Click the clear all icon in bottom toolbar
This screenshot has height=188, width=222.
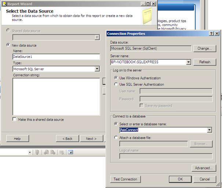62,152
